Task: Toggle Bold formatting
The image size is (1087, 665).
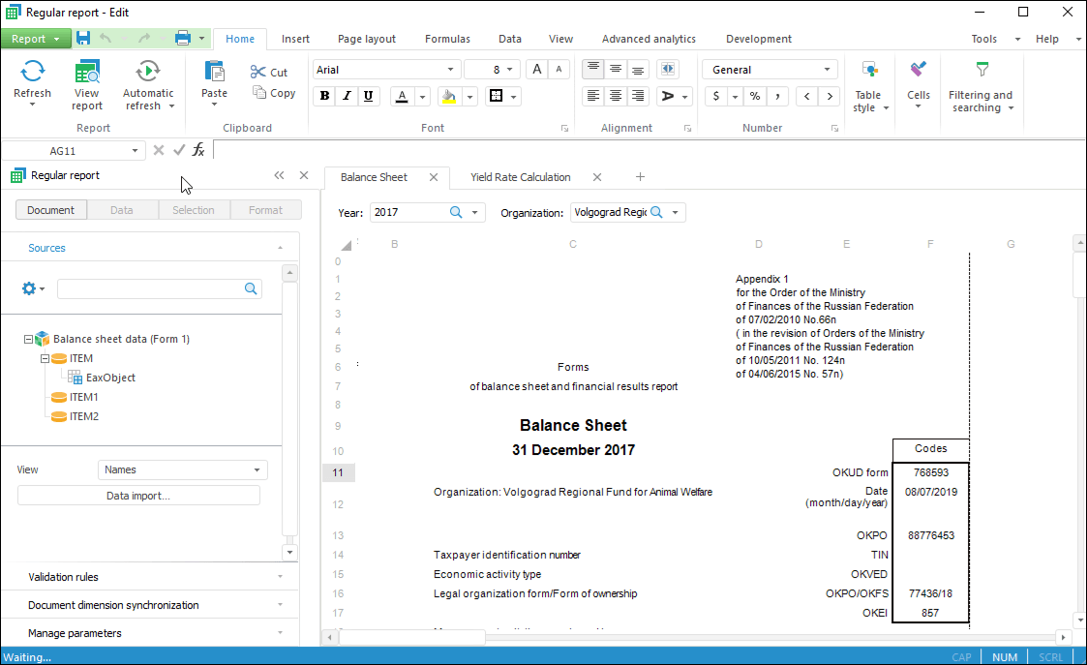Action: (324, 96)
